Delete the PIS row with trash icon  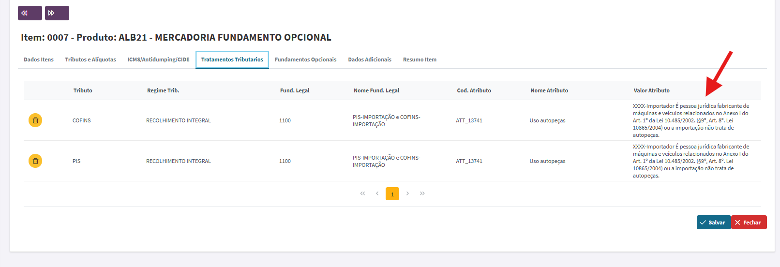click(x=35, y=161)
